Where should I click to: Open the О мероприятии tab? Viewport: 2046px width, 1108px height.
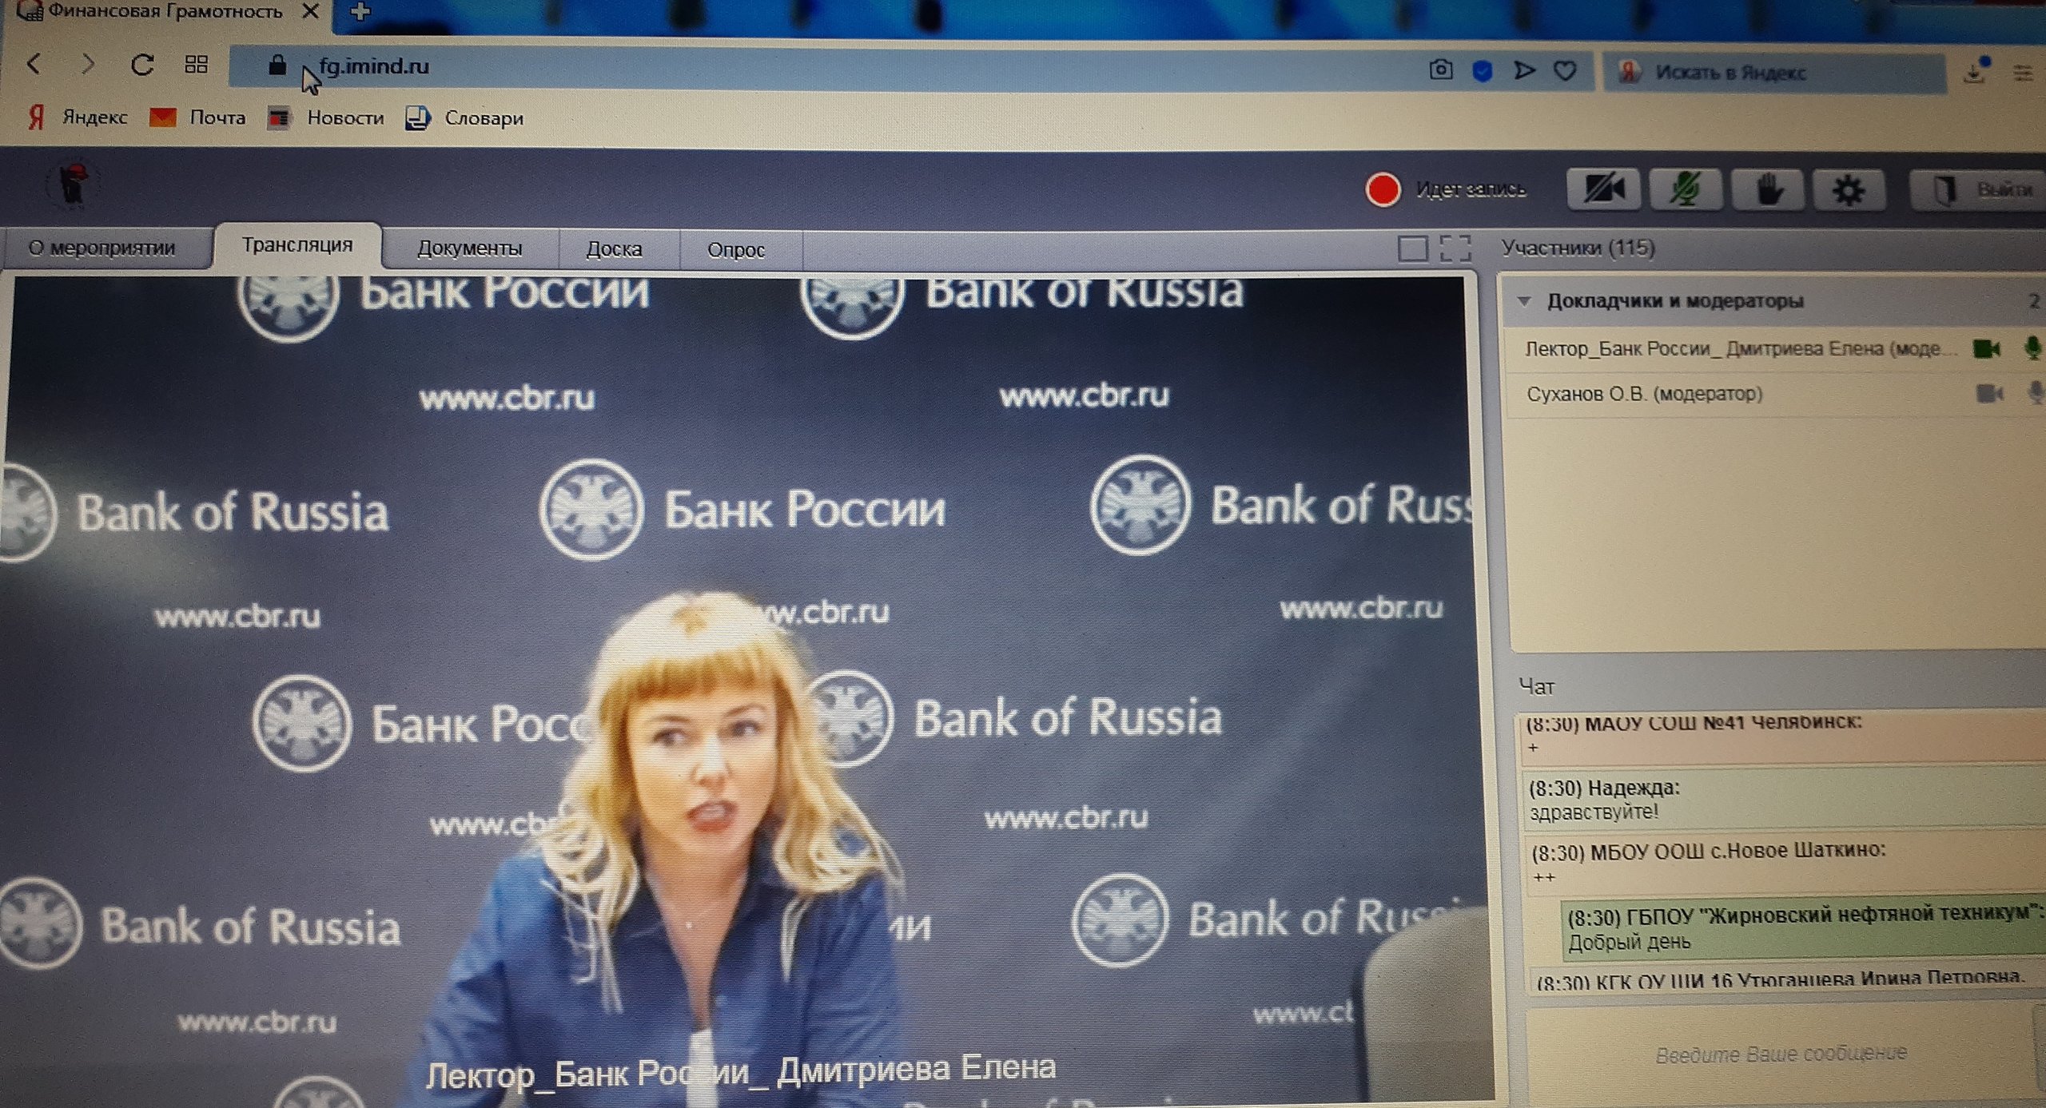102,248
